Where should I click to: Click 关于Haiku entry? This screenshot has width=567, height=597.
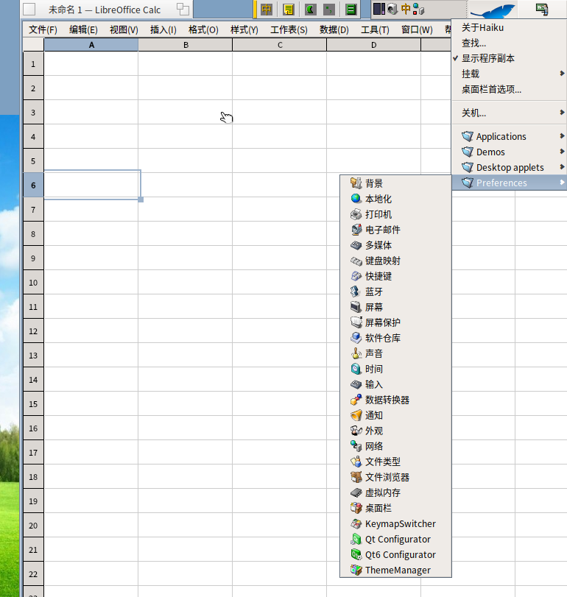pyautogui.click(x=509, y=28)
